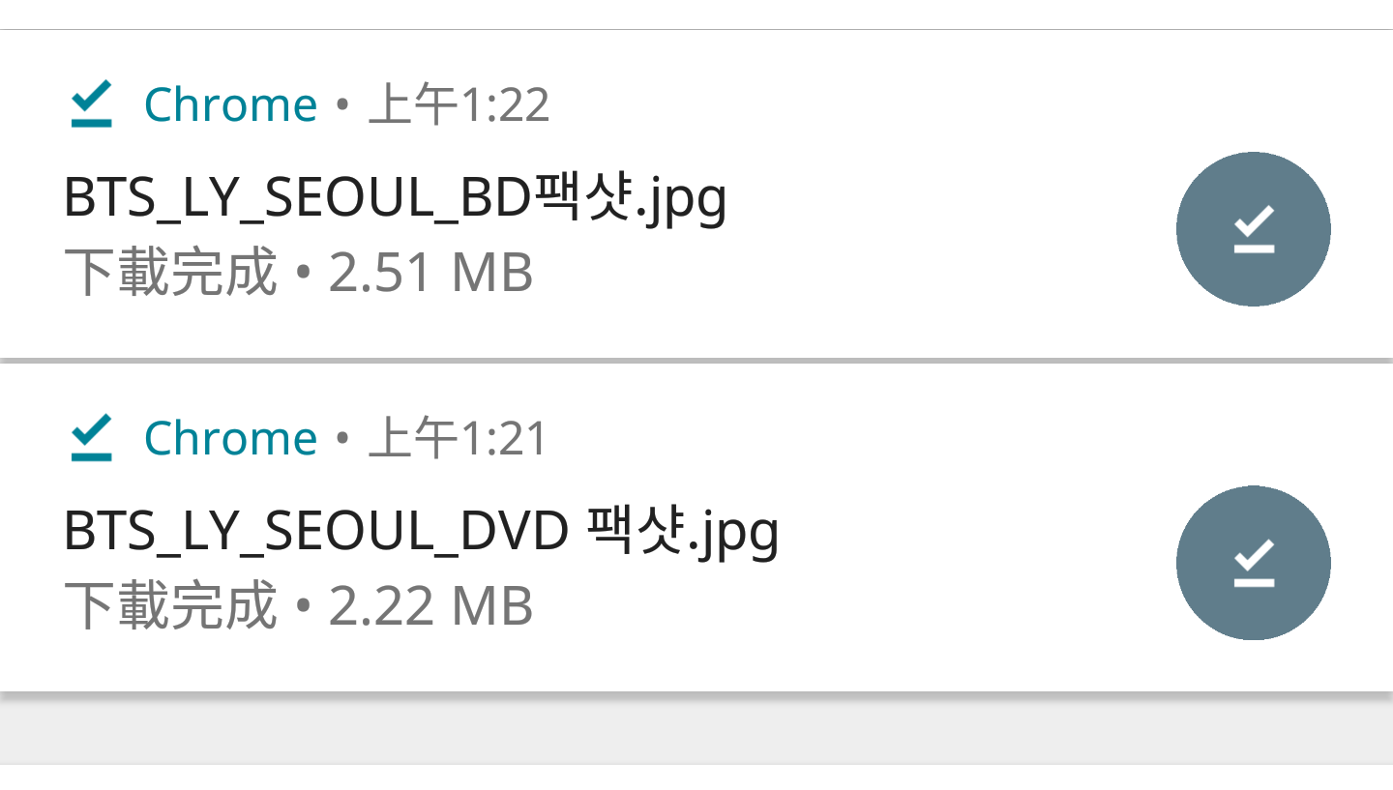Tap the white strip beneath the gray area
This screenshot has width=1393, height=790.
click(696, 777)
